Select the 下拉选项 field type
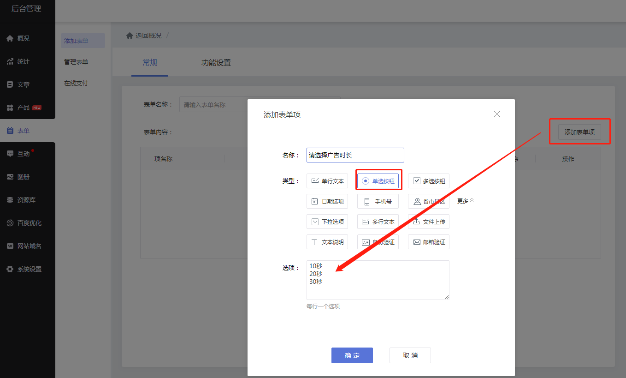 [x=327, y=222]
